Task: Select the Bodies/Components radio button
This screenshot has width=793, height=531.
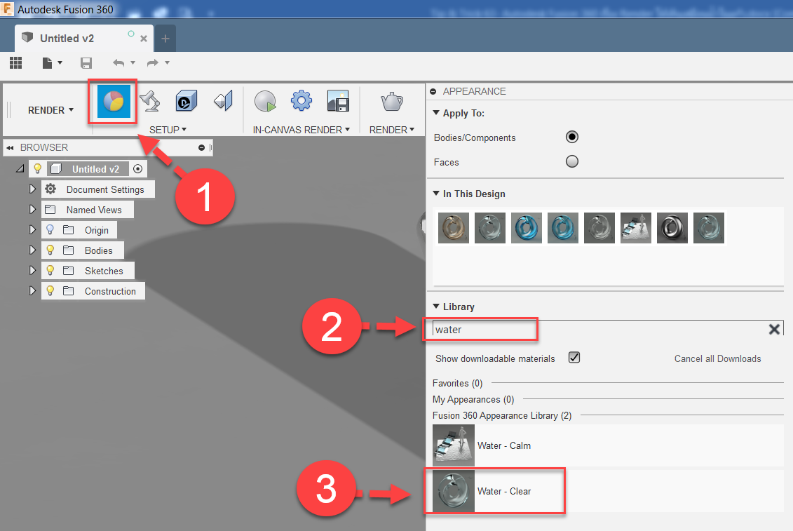Action: (572, 137)
